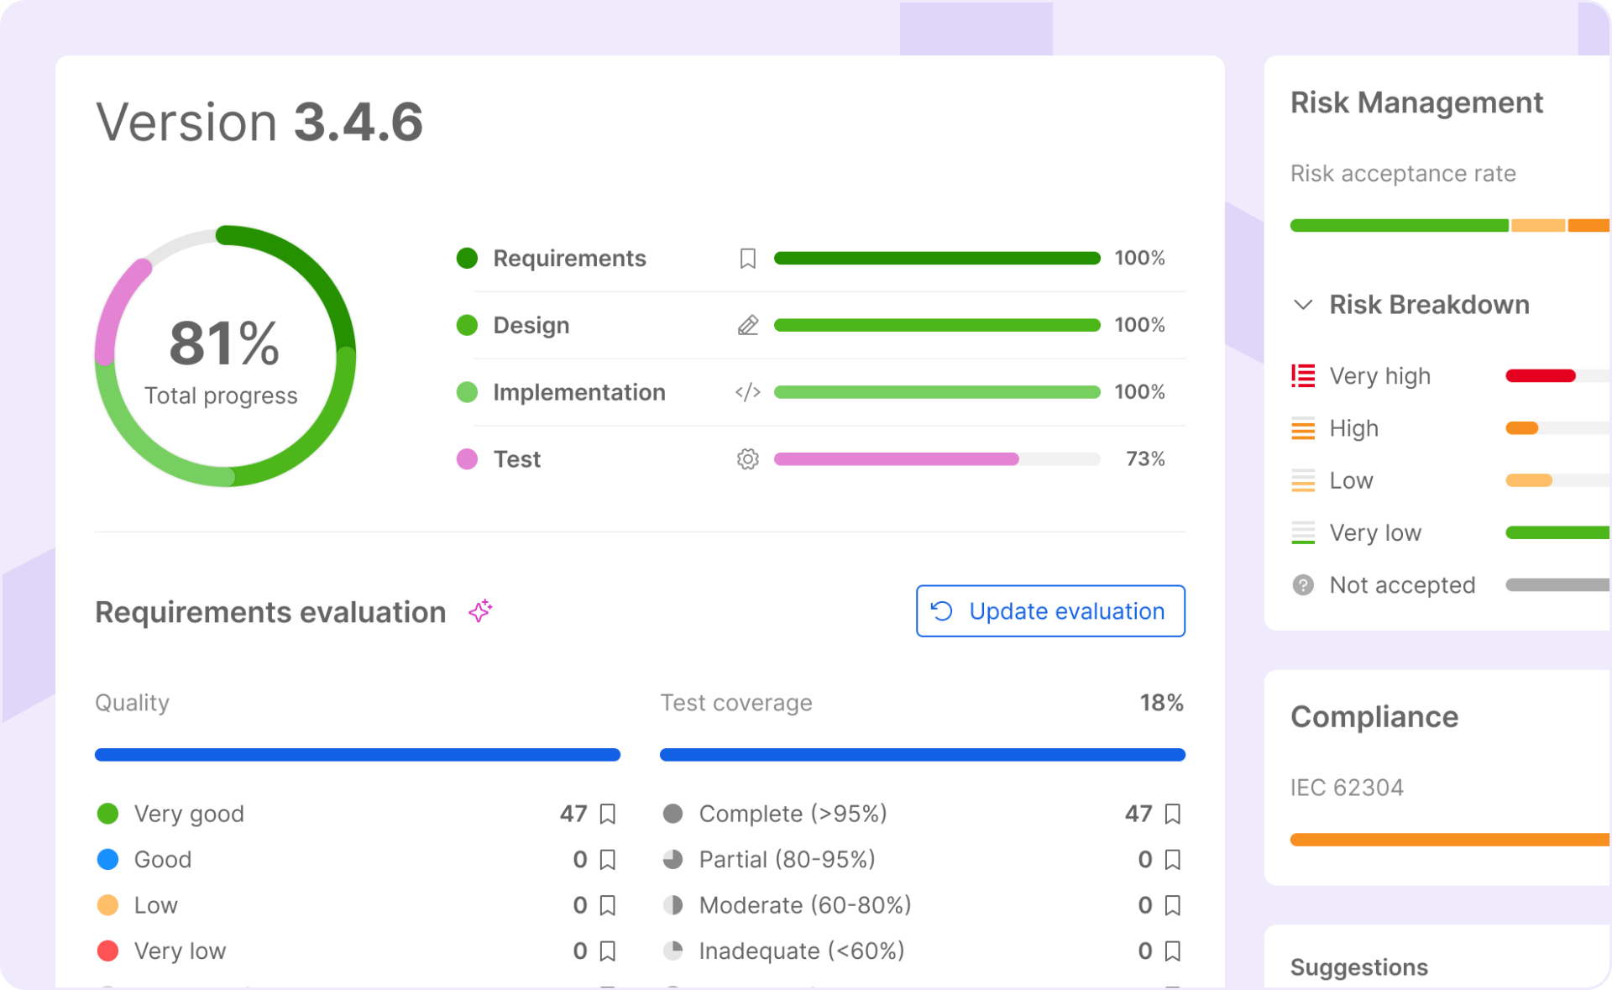1612x990 pixels.
Task: Click the IEC 62304 compliance bar
Action: click(1448, 840)
